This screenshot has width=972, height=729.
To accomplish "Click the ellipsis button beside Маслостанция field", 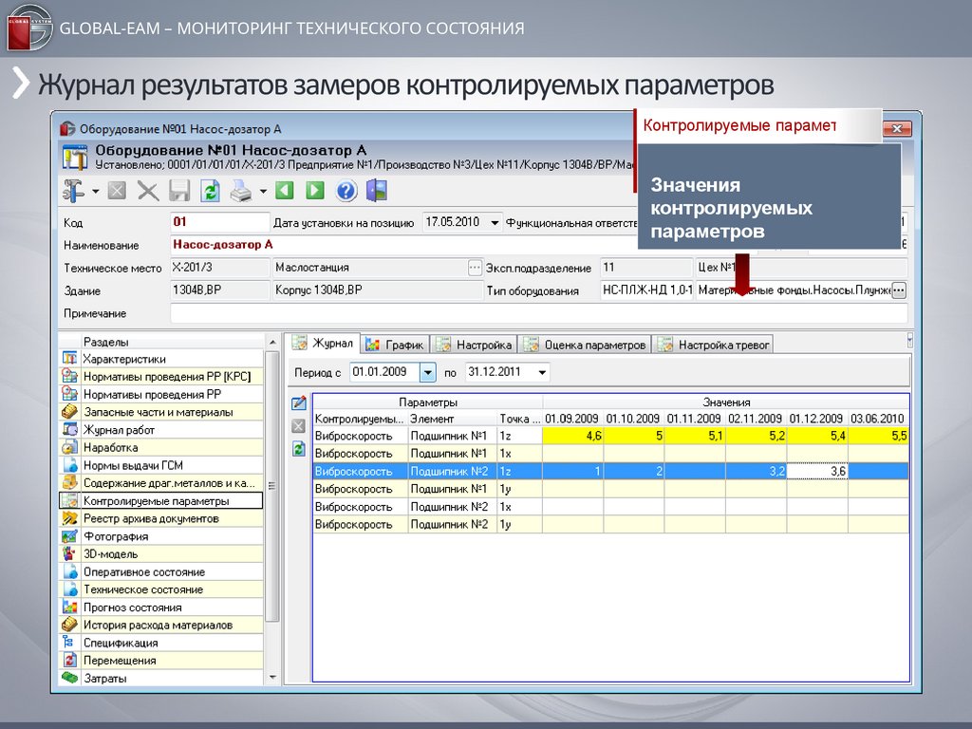I will tap(475, 269).
